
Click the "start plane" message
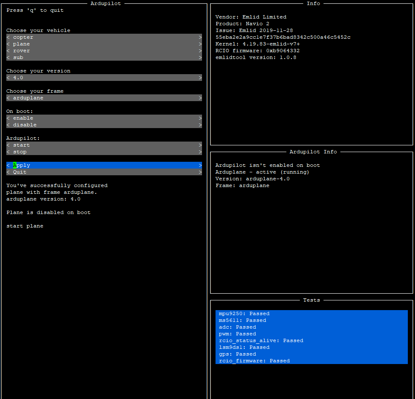(x=25, y=226)
